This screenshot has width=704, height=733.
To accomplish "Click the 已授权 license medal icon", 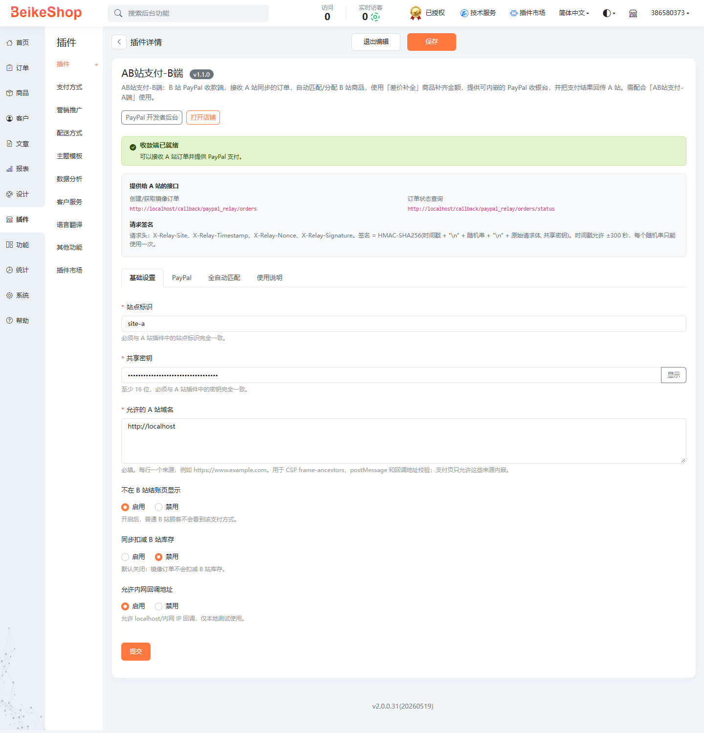I will tap(416, 13).
